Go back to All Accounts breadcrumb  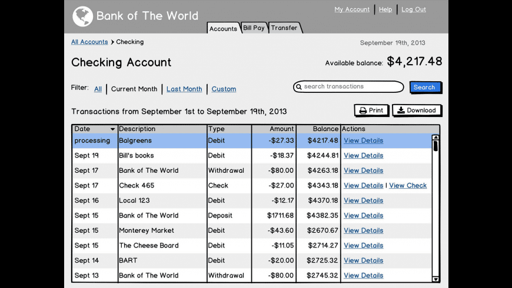[x=89, y=42]
